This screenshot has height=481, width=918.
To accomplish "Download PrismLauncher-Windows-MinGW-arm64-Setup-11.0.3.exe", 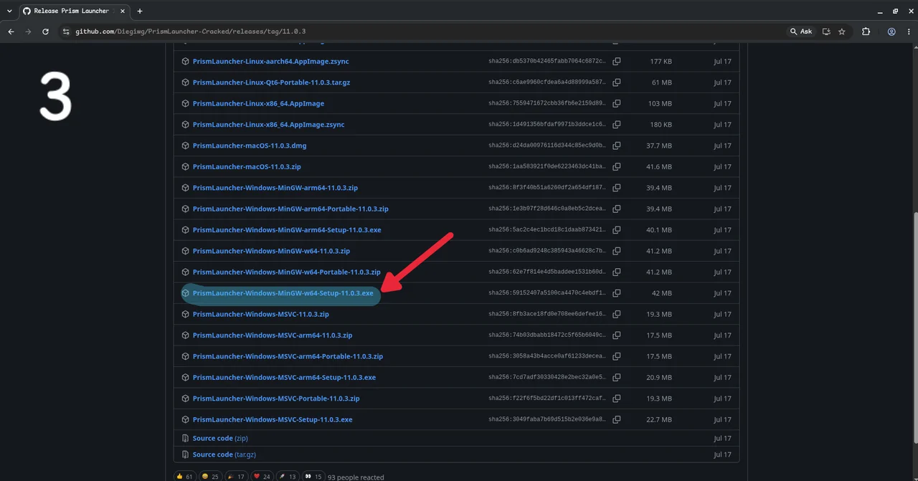I will click(287, 230).
